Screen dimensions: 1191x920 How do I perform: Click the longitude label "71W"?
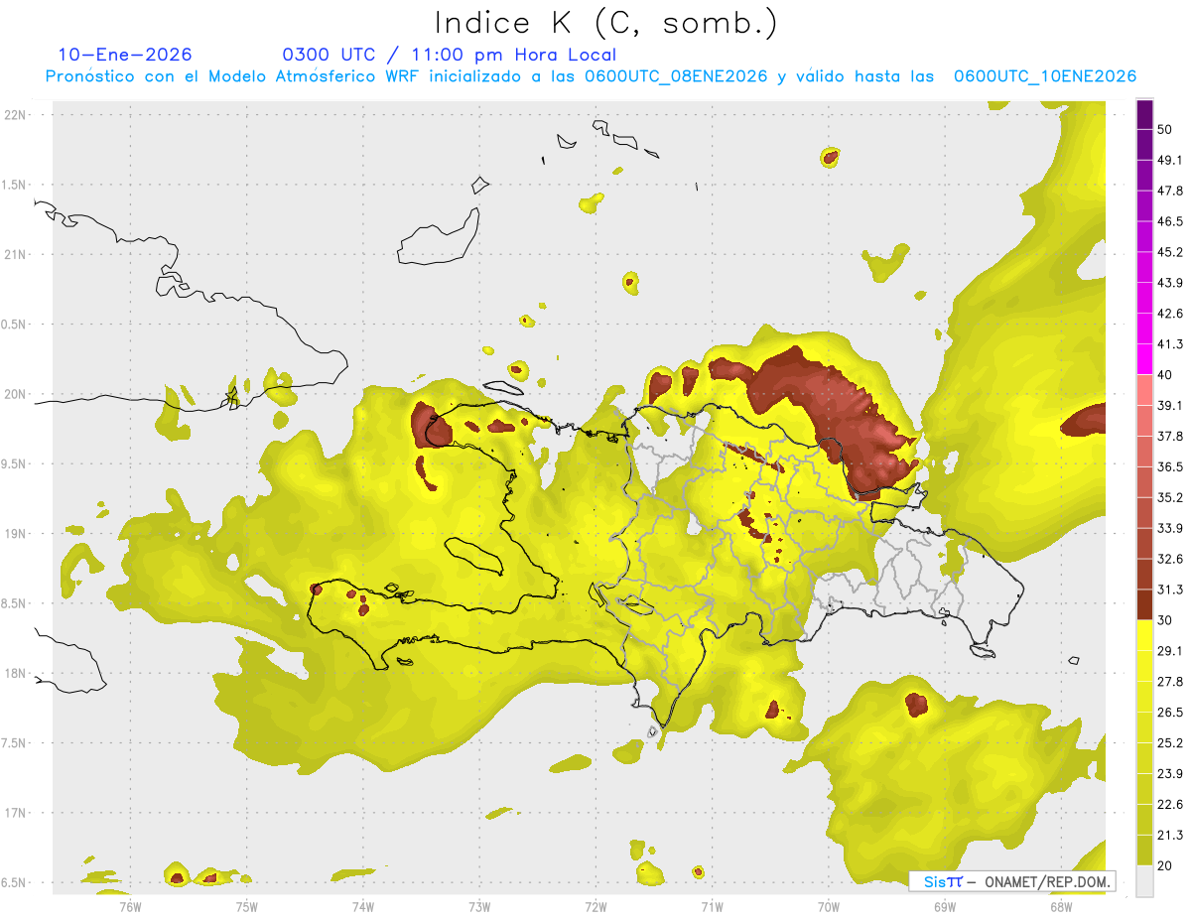[712, 905]
